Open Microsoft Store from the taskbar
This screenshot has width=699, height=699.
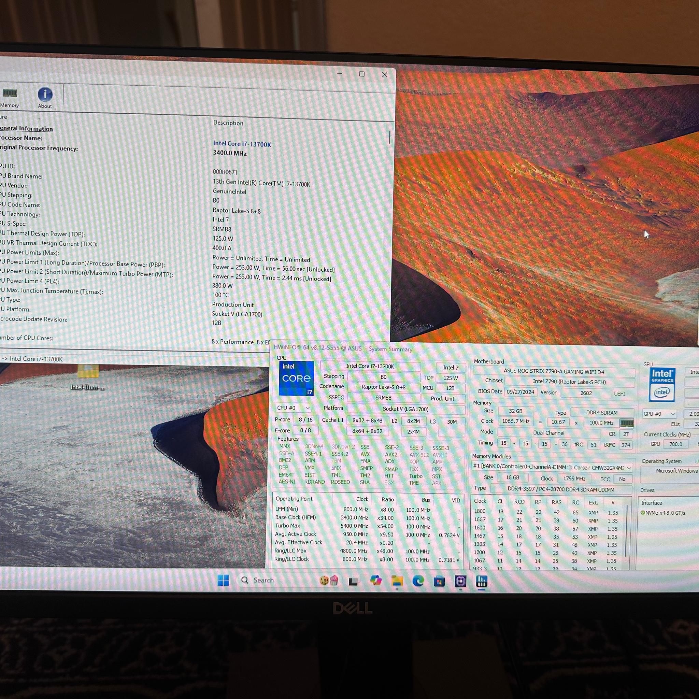click(x=439, y=582)
